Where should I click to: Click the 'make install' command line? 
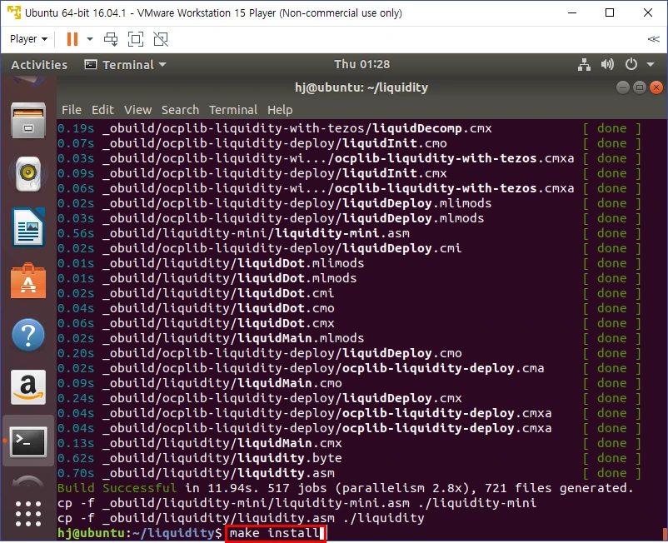point(275,533)
